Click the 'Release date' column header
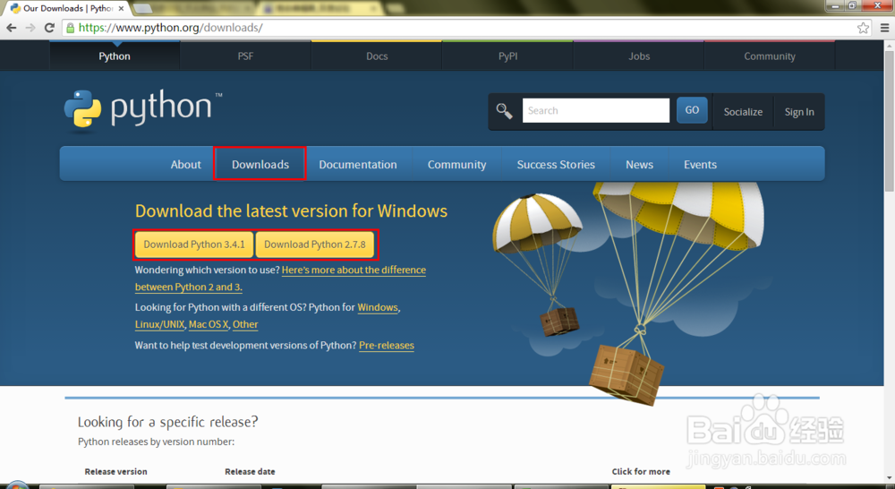The width and height of the screenshot is (895, 489). click(x=250, y=472)
